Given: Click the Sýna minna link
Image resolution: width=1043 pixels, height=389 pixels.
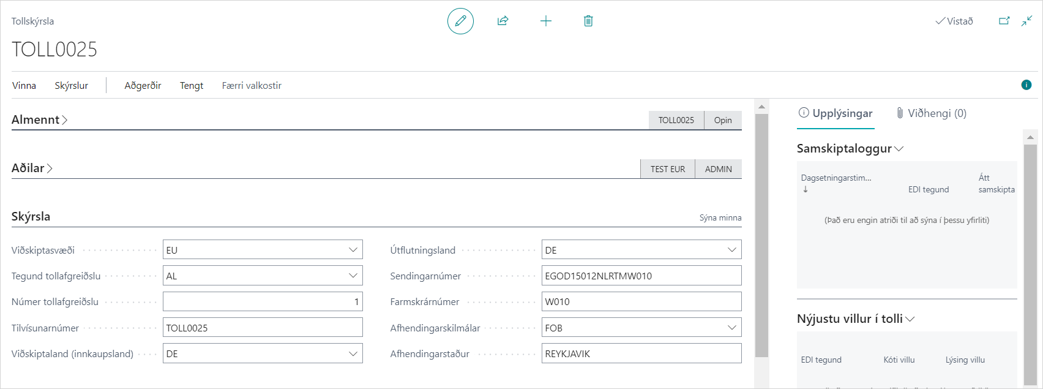Looking at the screenshot, I should pos(720,217).
